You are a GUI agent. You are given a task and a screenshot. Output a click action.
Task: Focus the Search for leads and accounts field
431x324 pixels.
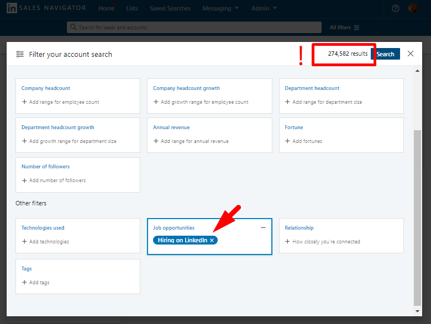point(194,27)
